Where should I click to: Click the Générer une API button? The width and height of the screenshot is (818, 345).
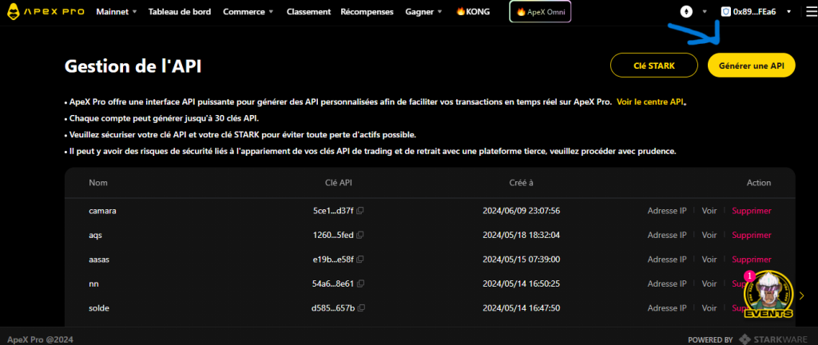click(751, 66)
